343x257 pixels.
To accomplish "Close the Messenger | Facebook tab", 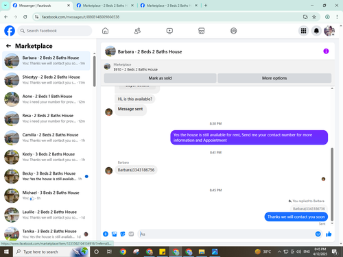I will tap(69, 5).
